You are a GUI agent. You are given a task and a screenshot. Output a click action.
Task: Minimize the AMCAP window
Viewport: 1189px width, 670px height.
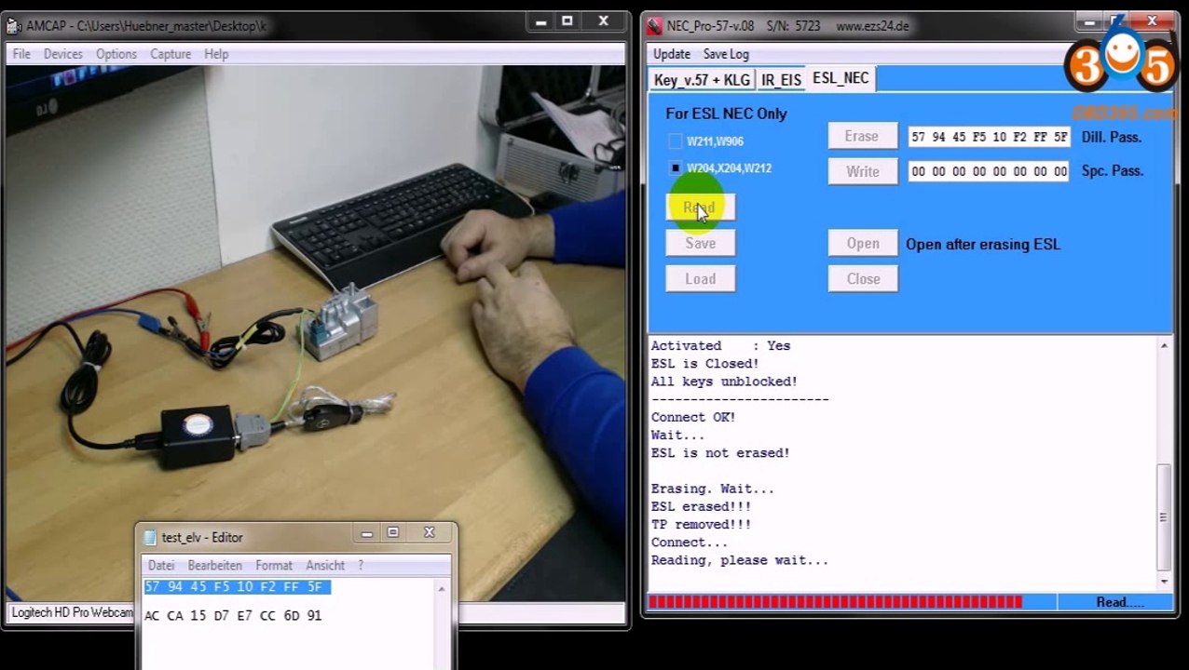540,21
